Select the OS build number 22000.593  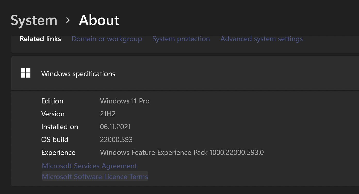tap(116, 140)
